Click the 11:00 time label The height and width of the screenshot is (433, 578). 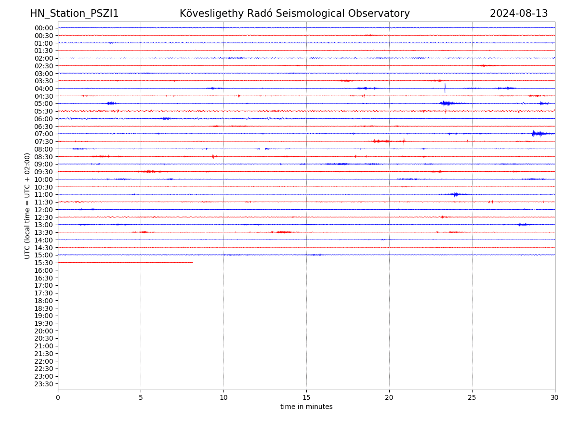[44, 194]
